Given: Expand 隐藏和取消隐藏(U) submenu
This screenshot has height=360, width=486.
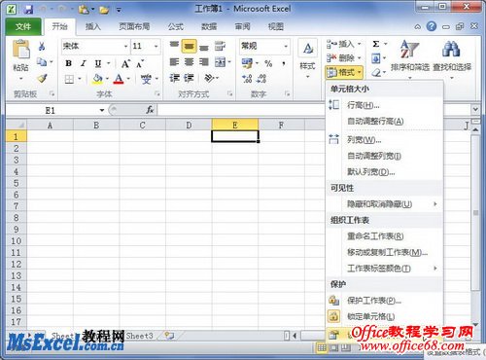Looking at the screenshot, I should coord(385,204).
